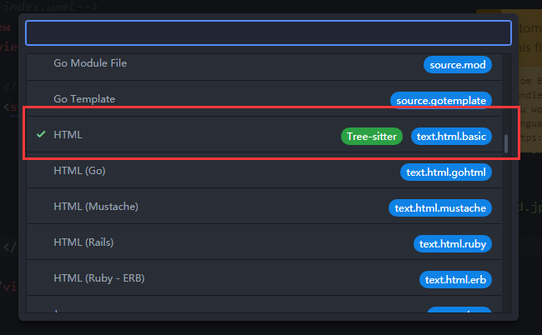Viewport: 542px width, 335px height.
Task: Click the source.gotemplate scope badge
Action: (x=441, y=101)
